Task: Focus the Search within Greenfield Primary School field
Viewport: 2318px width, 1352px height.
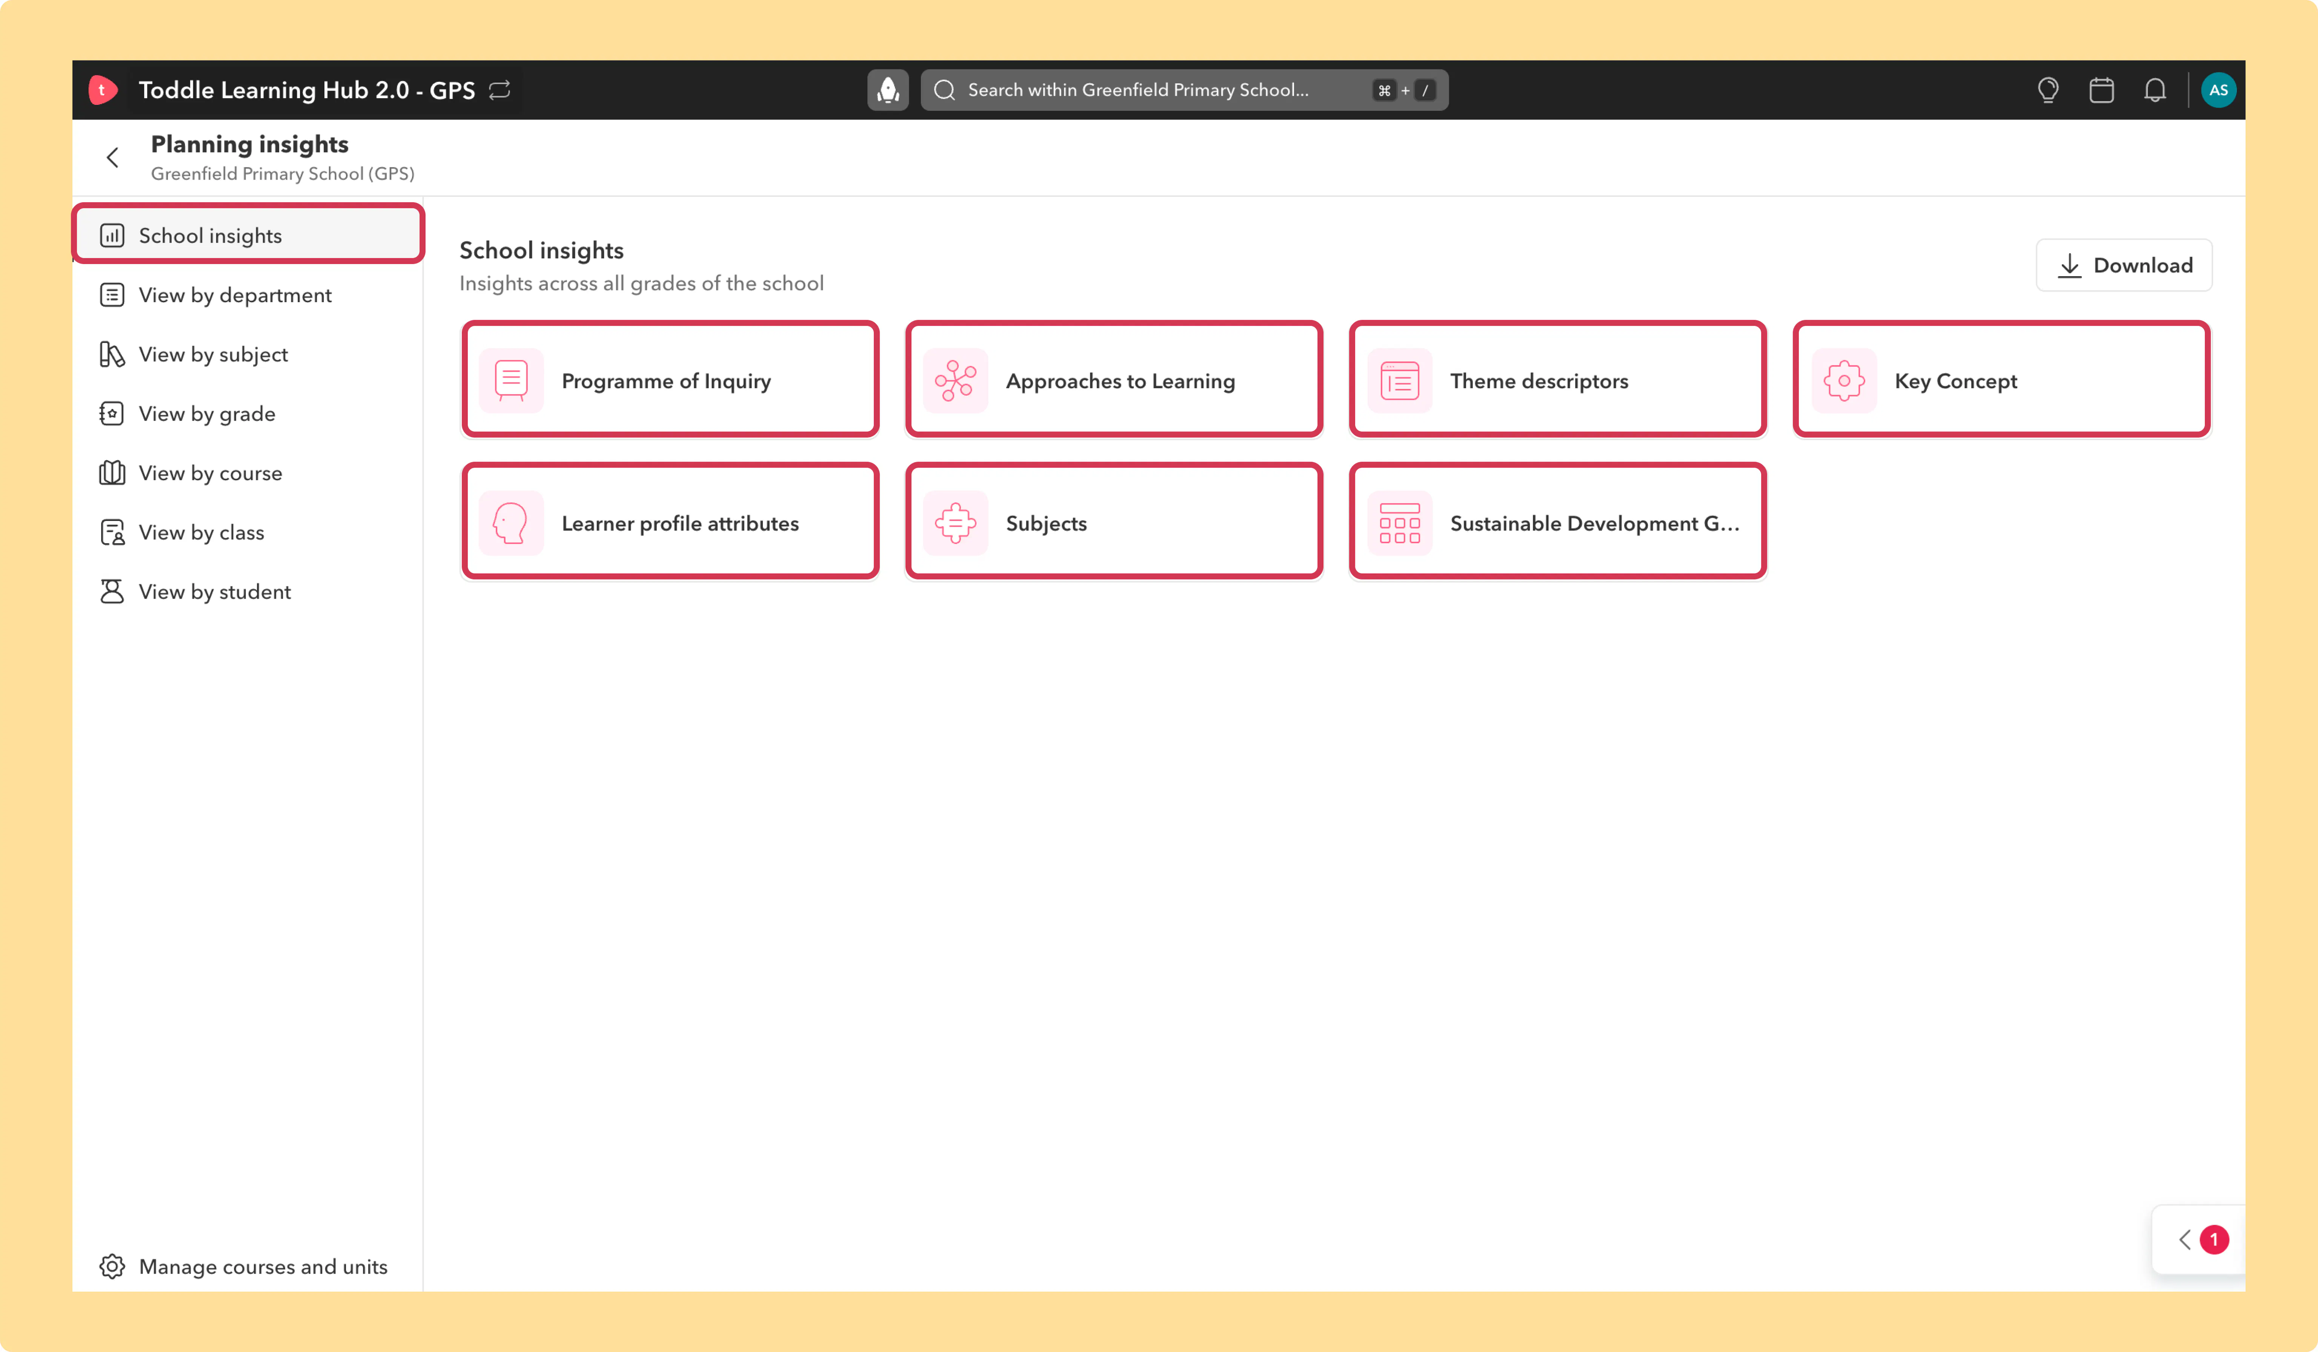Action: 1185,90
